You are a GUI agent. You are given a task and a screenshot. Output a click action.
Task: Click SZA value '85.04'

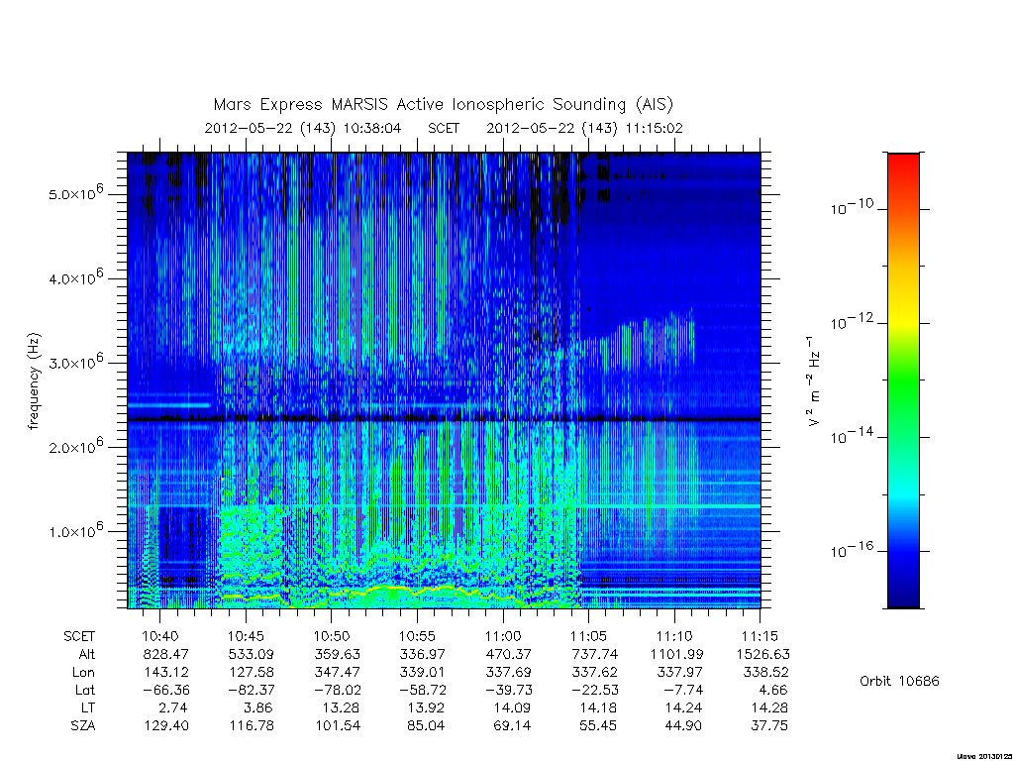point(426,726)
